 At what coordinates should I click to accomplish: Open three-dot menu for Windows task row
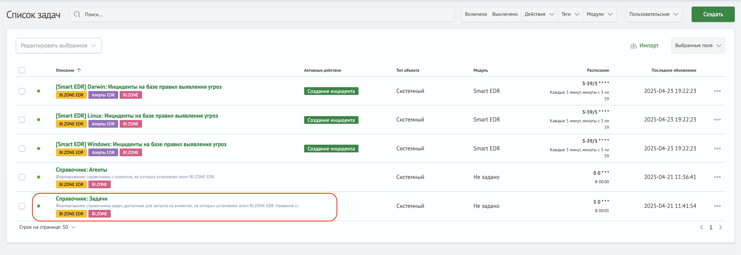point(717,149)
